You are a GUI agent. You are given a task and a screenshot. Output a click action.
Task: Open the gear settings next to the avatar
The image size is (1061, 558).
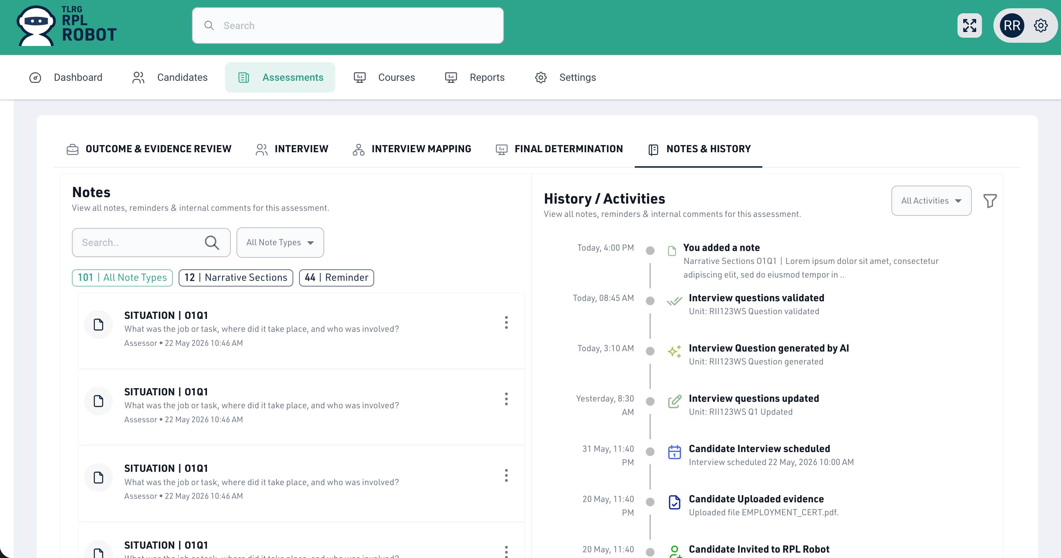click(1041, 25)
